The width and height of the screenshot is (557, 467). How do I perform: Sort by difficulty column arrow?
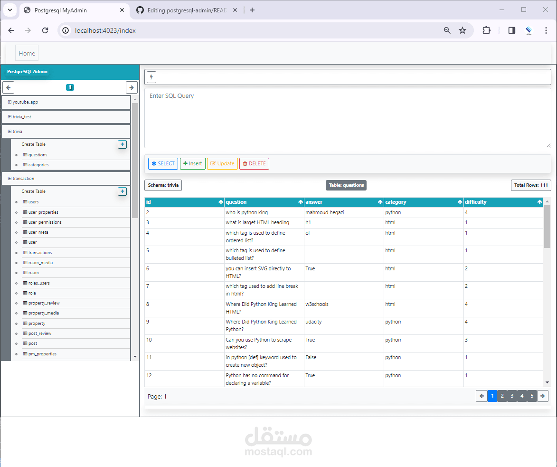point(539,202)
